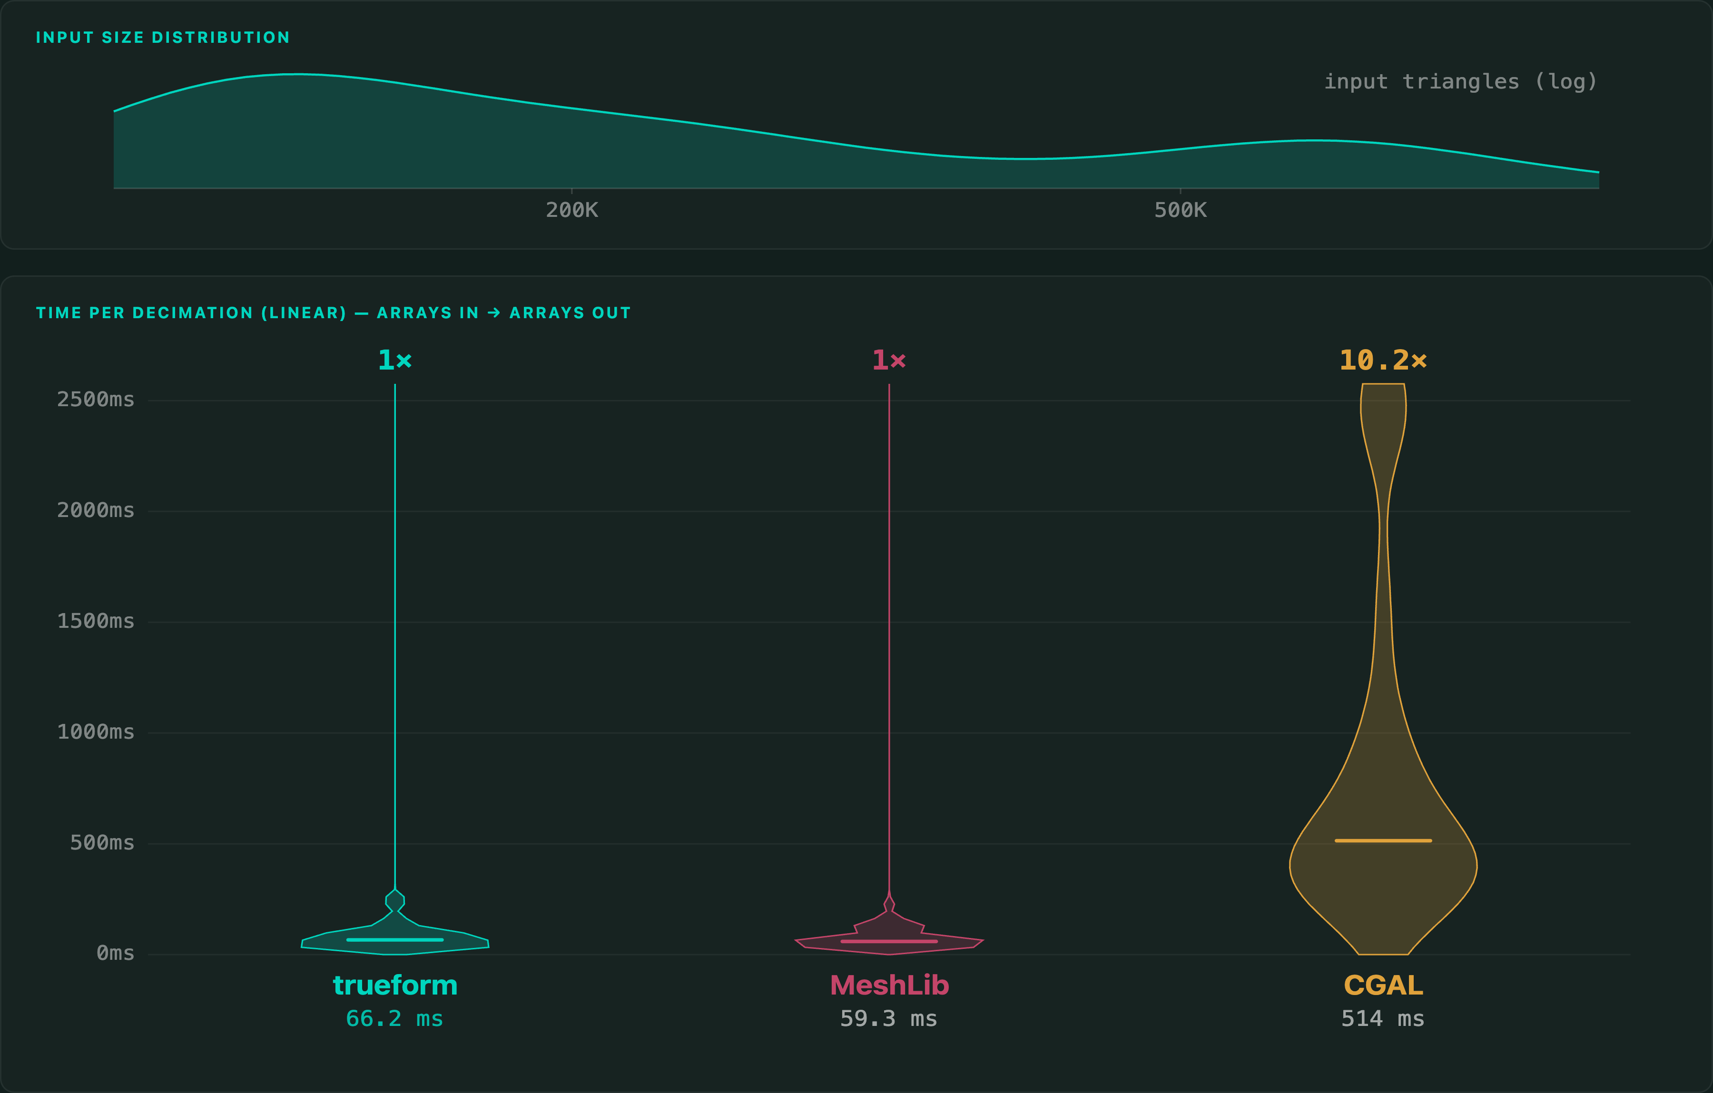Select the "0ms" y-axis label
The image size is (1713, 1093).
(115, 954)
